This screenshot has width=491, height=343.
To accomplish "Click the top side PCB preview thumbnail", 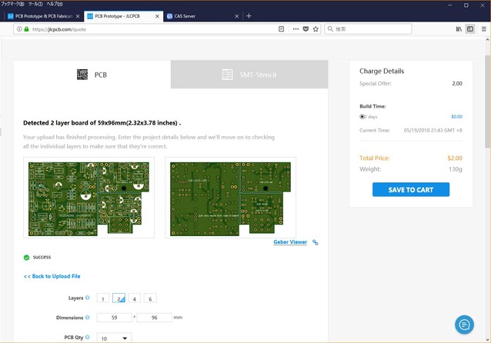I will pos(89,198).
